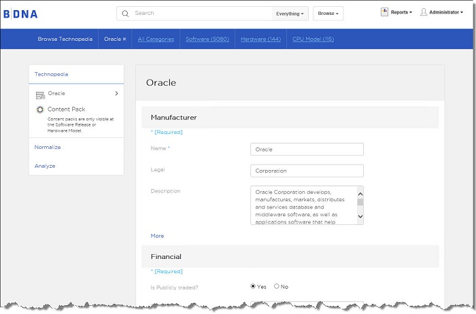476x314 pixels.
Task: Click the Content Pack icon
Action: click(x=40, y=109)
